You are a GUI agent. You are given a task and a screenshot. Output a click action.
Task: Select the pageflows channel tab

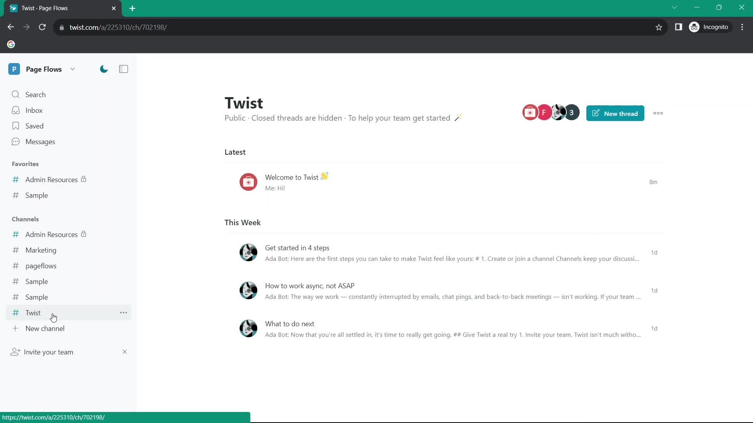[41, 266]
